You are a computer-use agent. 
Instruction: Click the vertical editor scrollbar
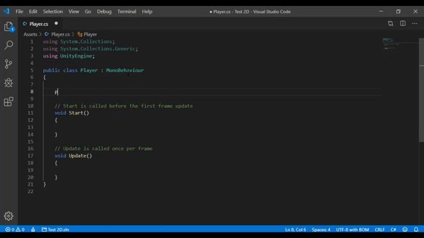[x=421, y=90]
